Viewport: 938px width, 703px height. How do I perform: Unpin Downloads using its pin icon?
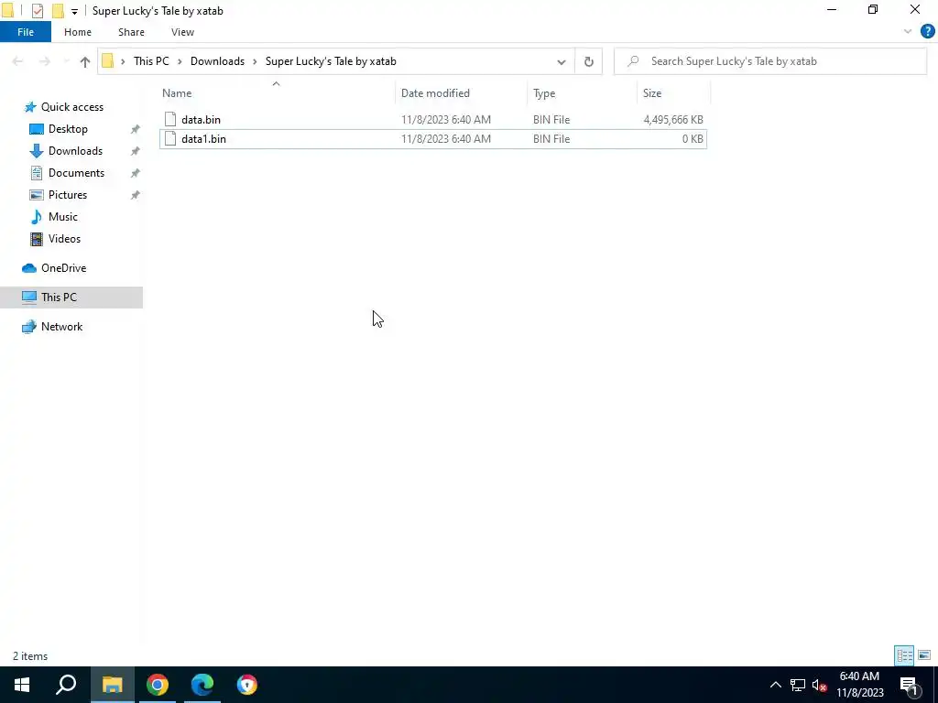point(136,151)
